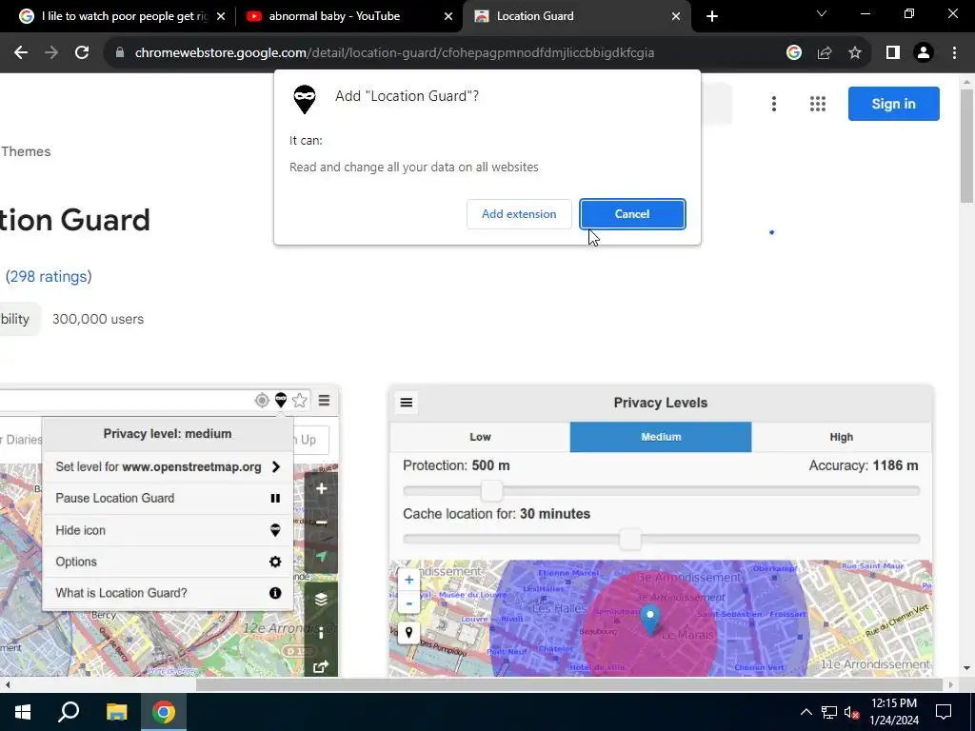Click the browser back arrow
Viewport: 975px width, 731px height.
21,53
